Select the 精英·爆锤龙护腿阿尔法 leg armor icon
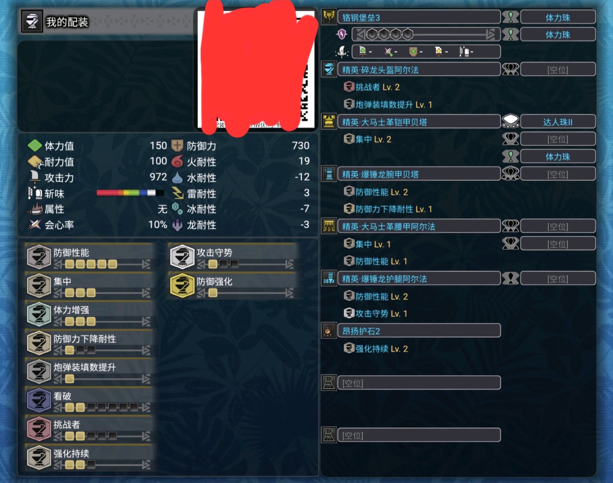This screenshot has width=613, height=483. 329,279
